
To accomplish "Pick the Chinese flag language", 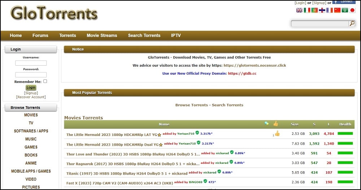I will click(x=337, y=10).
